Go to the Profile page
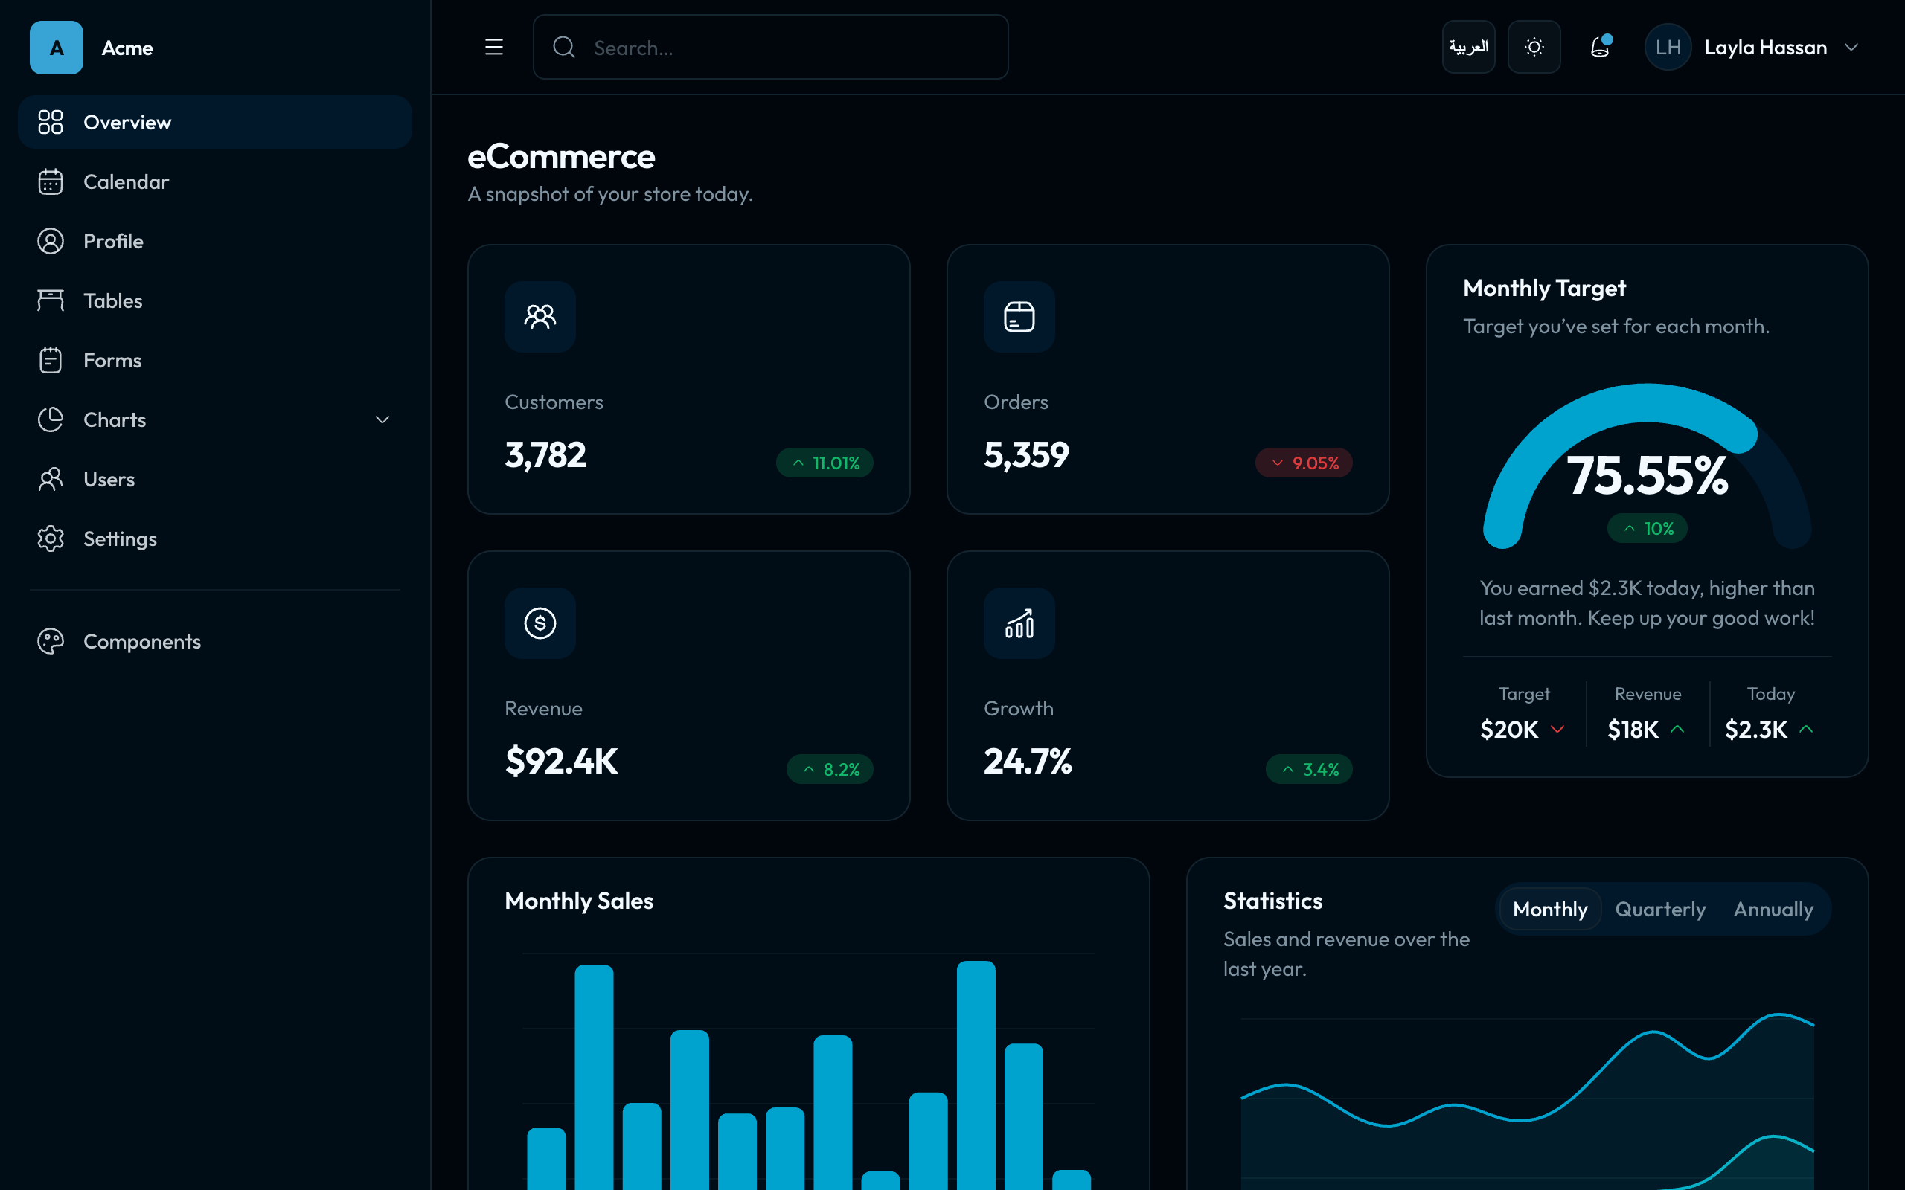The height and width of the screenshot is (1190, 1905). [215, 241]
